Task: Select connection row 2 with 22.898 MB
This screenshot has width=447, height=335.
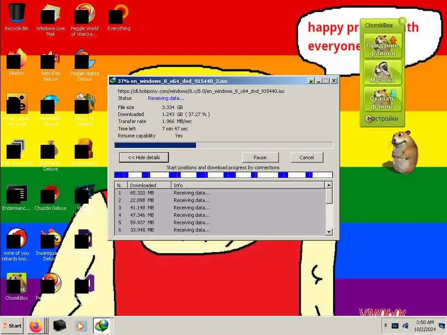Action: 220,200
